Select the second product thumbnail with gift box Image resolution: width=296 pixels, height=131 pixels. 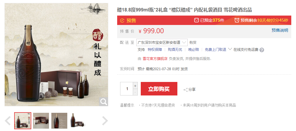[41, 121]
